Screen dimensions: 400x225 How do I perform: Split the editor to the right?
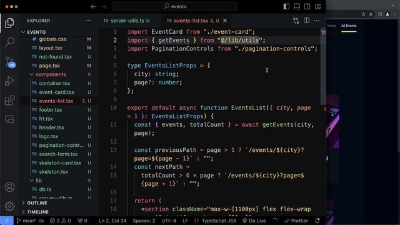click(307, 21)
